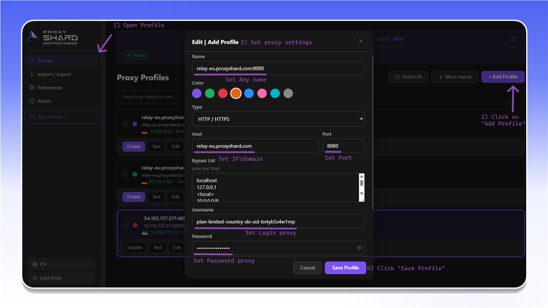This screenshot has height=308, width=548.
Task: Pick the gray color swatch
Action: click(x=288, y=93)
